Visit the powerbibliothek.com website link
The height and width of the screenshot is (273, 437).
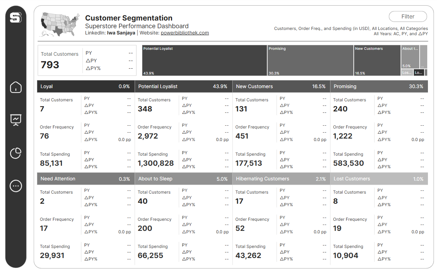coord(185,33)
